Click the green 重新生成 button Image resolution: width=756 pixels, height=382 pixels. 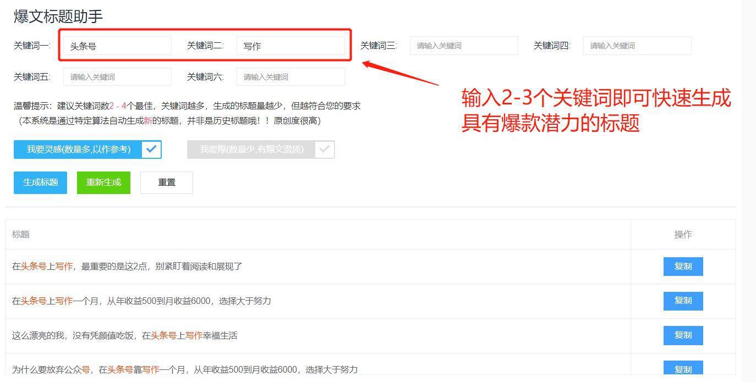click(103, 182)
